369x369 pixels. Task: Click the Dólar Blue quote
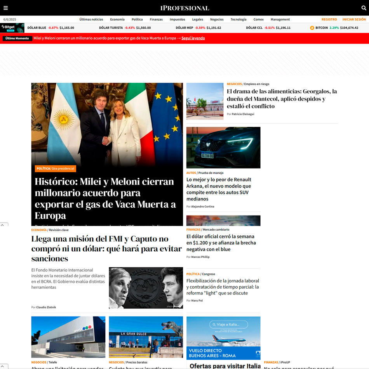[51, 28]
